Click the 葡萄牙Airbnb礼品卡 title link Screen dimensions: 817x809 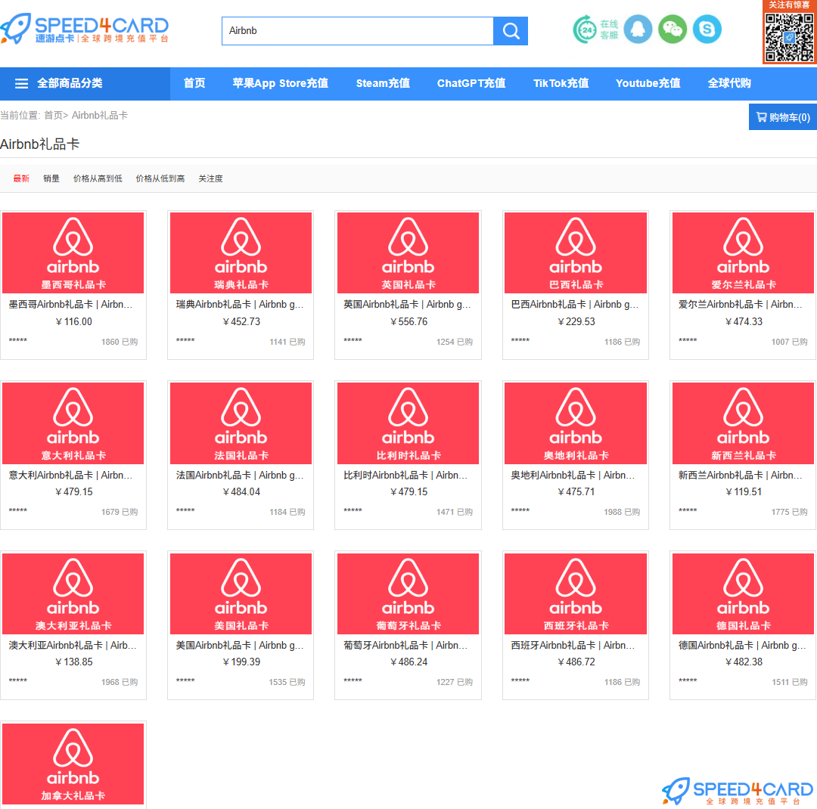point(405,646)
